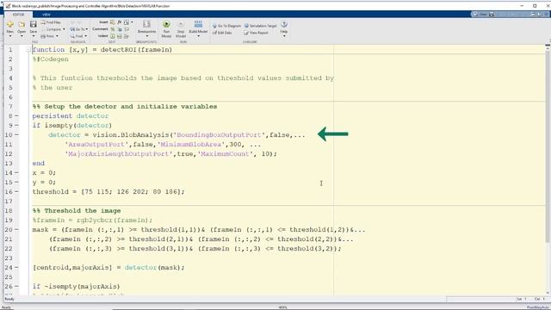The height and width of the screenshot is (310, 551).
Task: Toggle breakpoint dash on line 14
Action: (16, 173)
